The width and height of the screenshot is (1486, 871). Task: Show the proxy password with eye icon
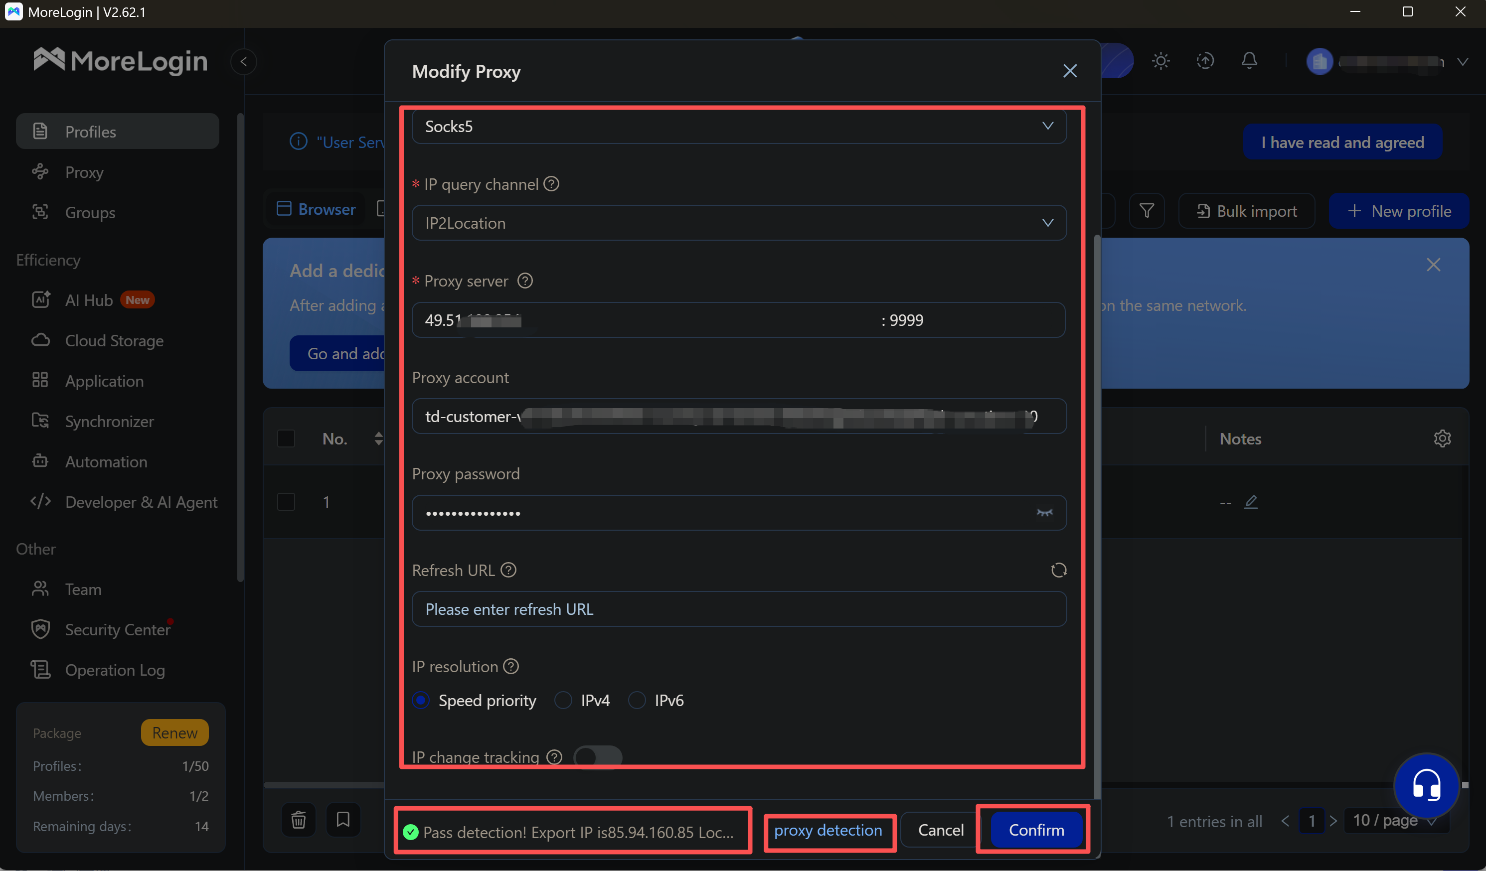click(x=1044, y=513)
